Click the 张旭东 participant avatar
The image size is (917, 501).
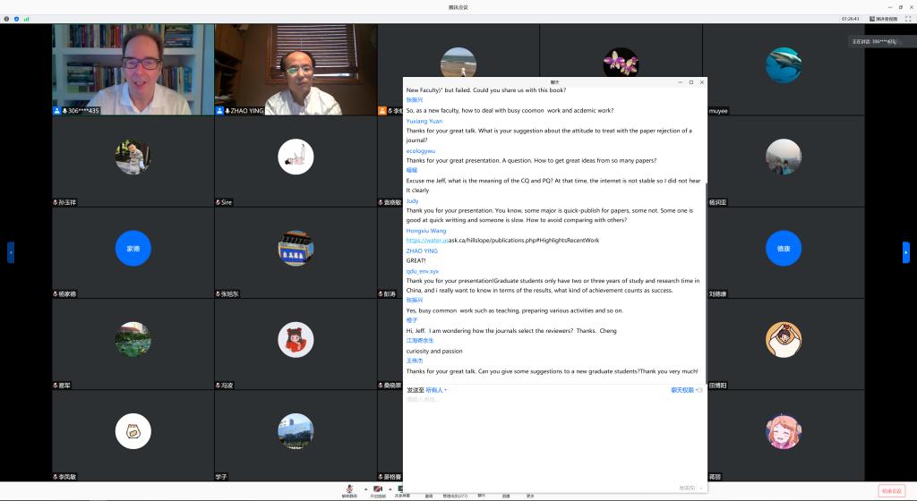click(x=296, y=248)
